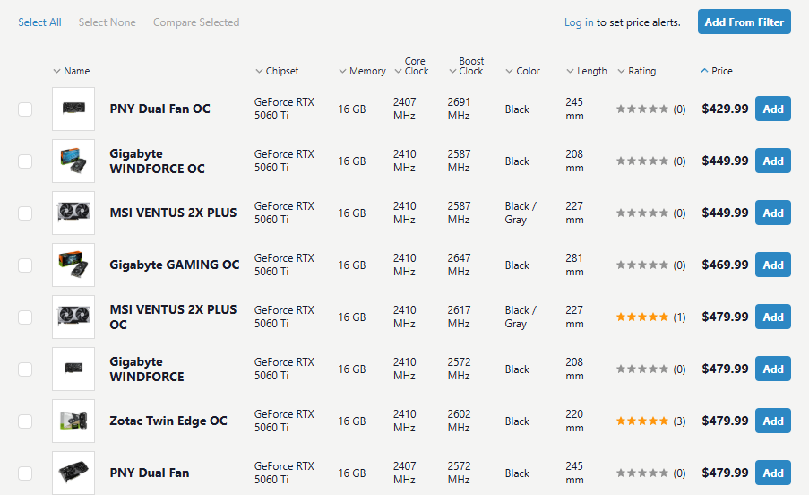This screenshot has height=495, width=809.
Task: Click the $429.99 price
Action: click(725, 109)
